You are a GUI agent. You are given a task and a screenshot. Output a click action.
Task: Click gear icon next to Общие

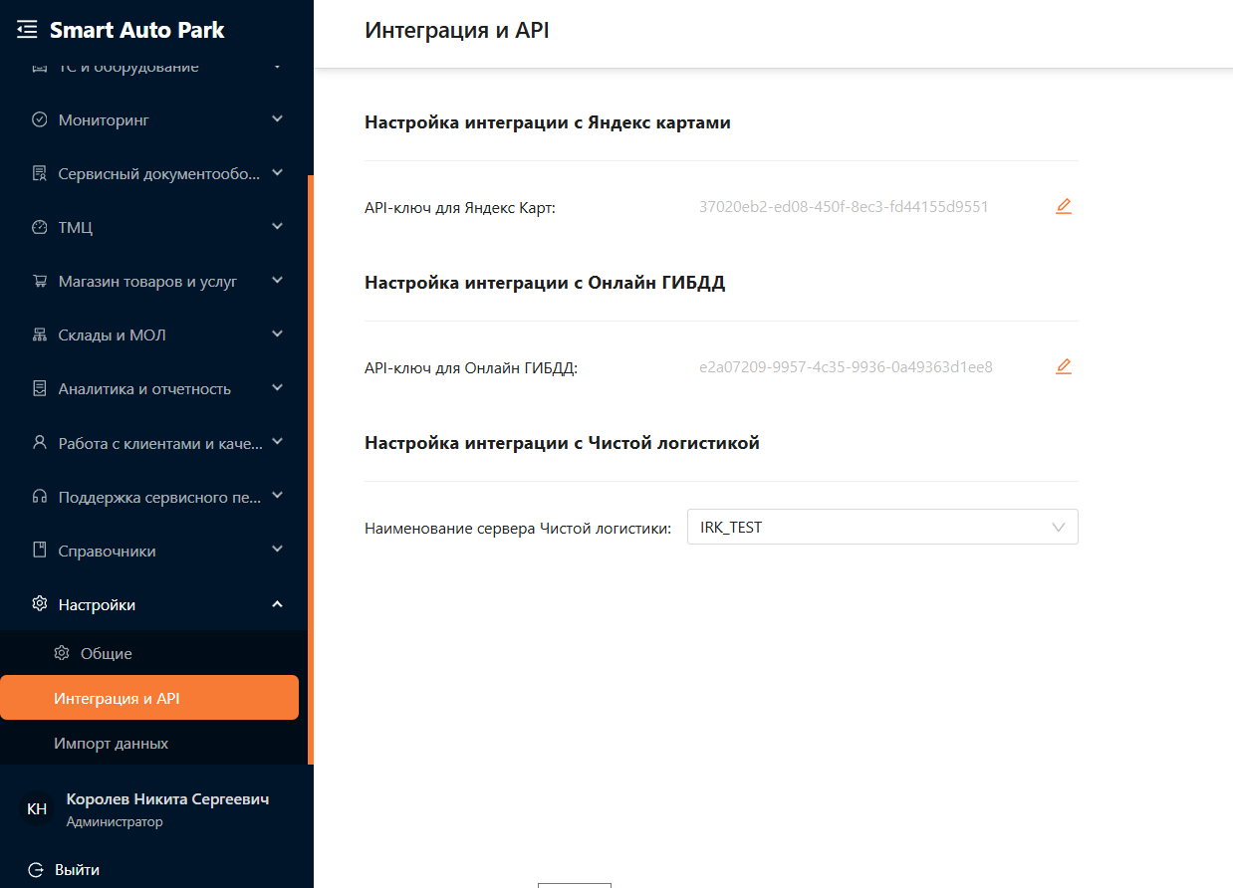click(62, 654)
